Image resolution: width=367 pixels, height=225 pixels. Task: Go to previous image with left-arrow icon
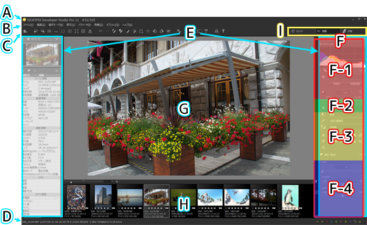pos(36,31)
